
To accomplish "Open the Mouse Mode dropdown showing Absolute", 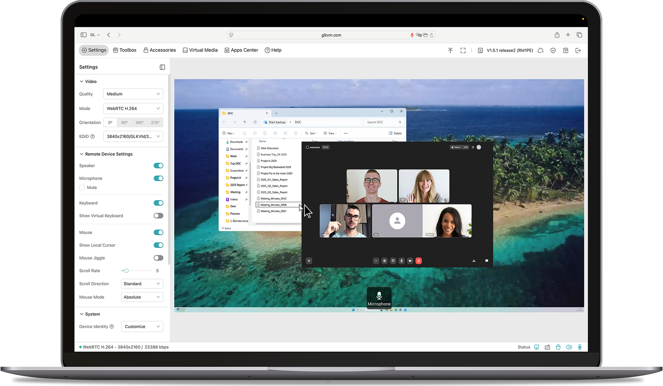I will coord(142,297).
